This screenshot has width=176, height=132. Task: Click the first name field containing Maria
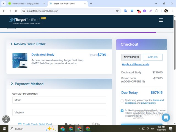(59, 100)
